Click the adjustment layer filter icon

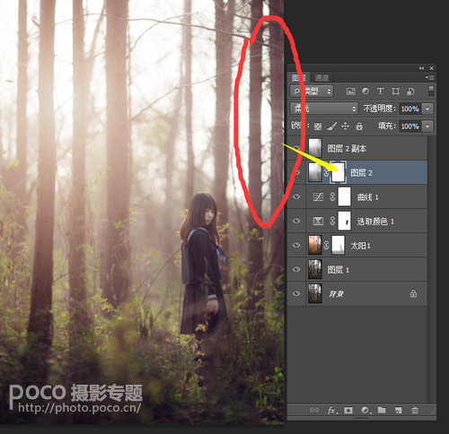[x=365, y=91]
